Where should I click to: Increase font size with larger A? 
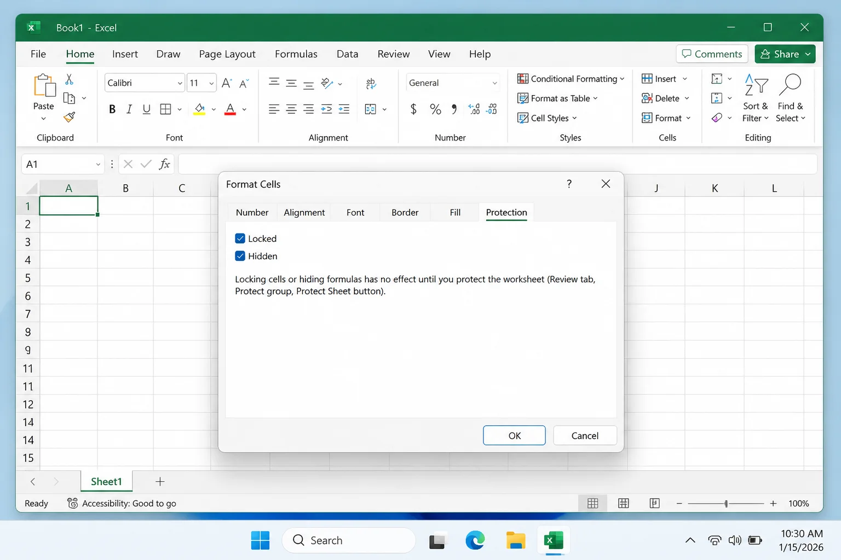(227, 83)
